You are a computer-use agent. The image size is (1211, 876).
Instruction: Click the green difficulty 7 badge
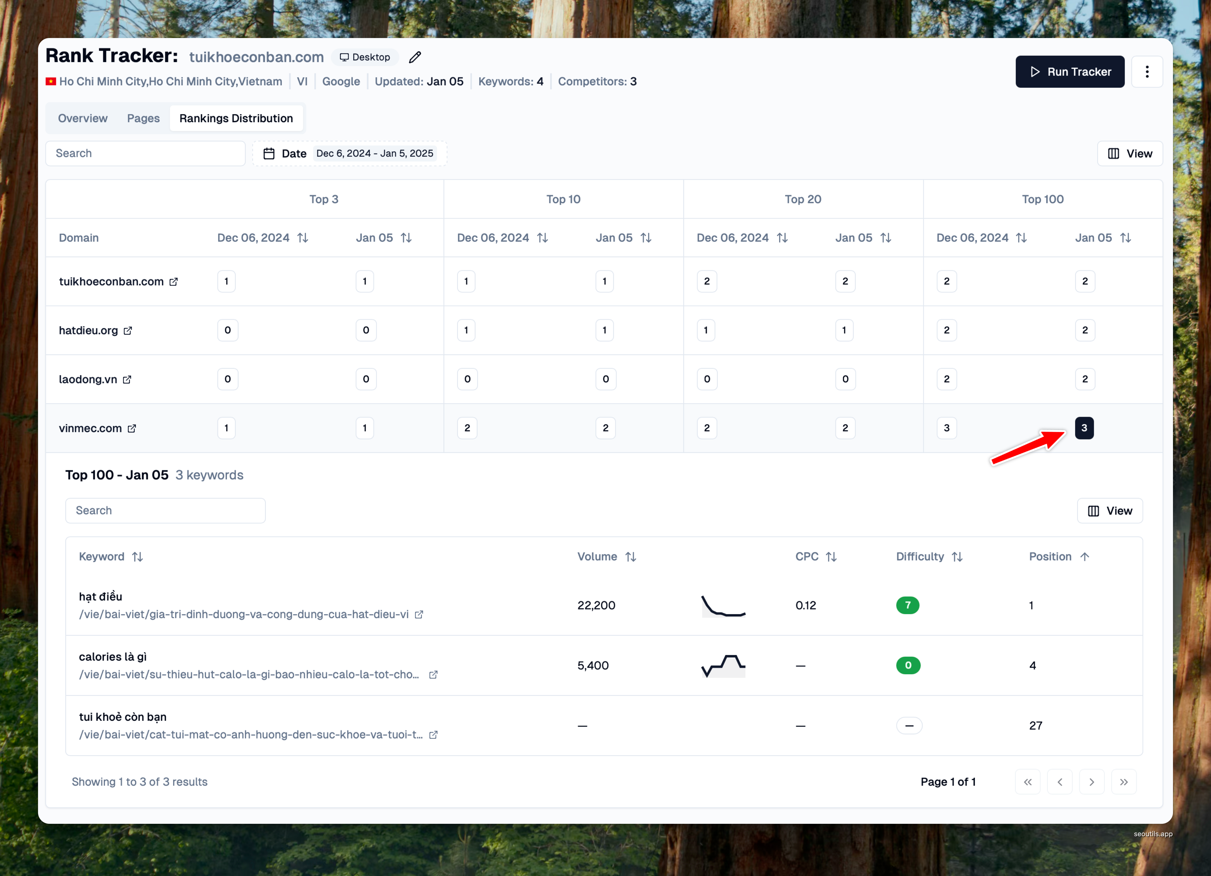click(x=907, y=605)
